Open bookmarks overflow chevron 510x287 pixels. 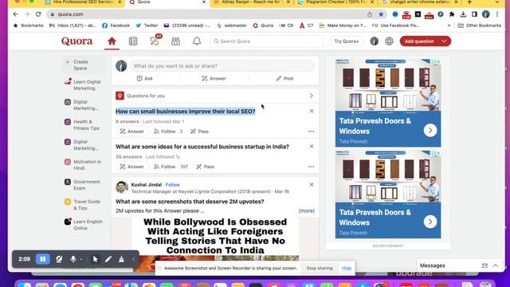pyautogui.click(x=449, y=26)
